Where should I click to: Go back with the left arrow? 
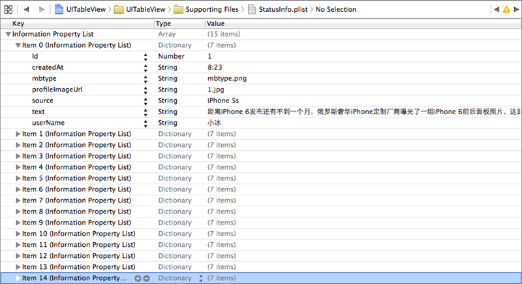(x=26, y=9)
